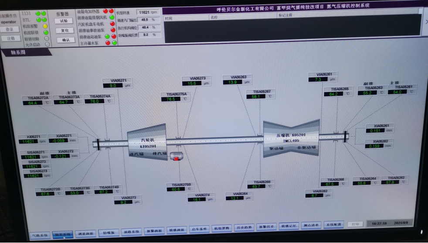Click the red turning-gear motor icon

pyautogui.click(x=177, y=156)
